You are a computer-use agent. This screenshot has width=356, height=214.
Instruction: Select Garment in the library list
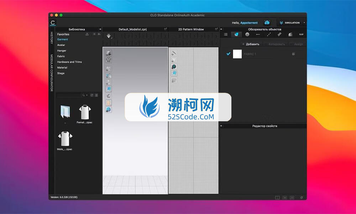pos(62,39)
